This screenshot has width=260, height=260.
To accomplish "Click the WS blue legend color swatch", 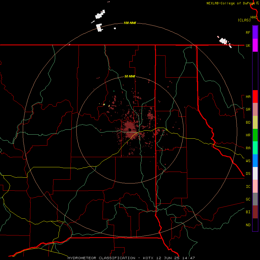I will (x=255, y=161).
